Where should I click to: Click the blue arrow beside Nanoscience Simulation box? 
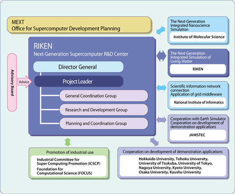161,30
